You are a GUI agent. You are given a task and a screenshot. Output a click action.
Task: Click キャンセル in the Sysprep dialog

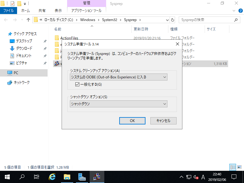pyautogui.click(x=163, y=121)
